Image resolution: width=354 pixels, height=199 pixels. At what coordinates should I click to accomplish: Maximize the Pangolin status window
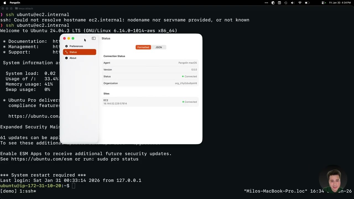(x=73, y=38)
